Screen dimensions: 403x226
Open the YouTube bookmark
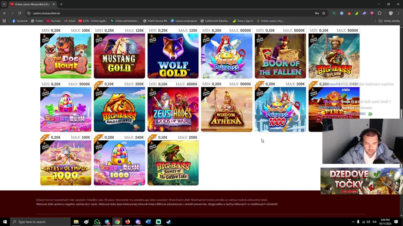pyautogui.click(x=54, y=21)
